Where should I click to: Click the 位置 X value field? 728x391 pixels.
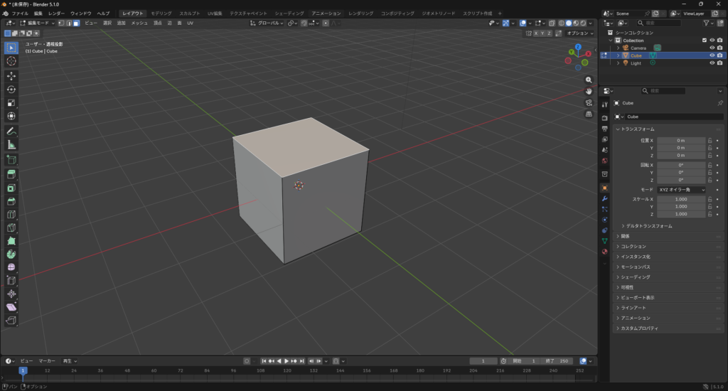click(681, 140)
